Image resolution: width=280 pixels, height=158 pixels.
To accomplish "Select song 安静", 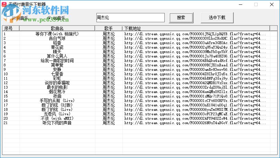I will point(57,69).
